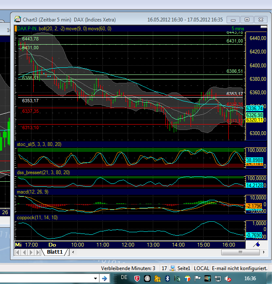This screenshot has height=284, width=272.
Task: Click the Mi 17:00 time axis label
Action: pyautogui.click(x=26, y=245)
